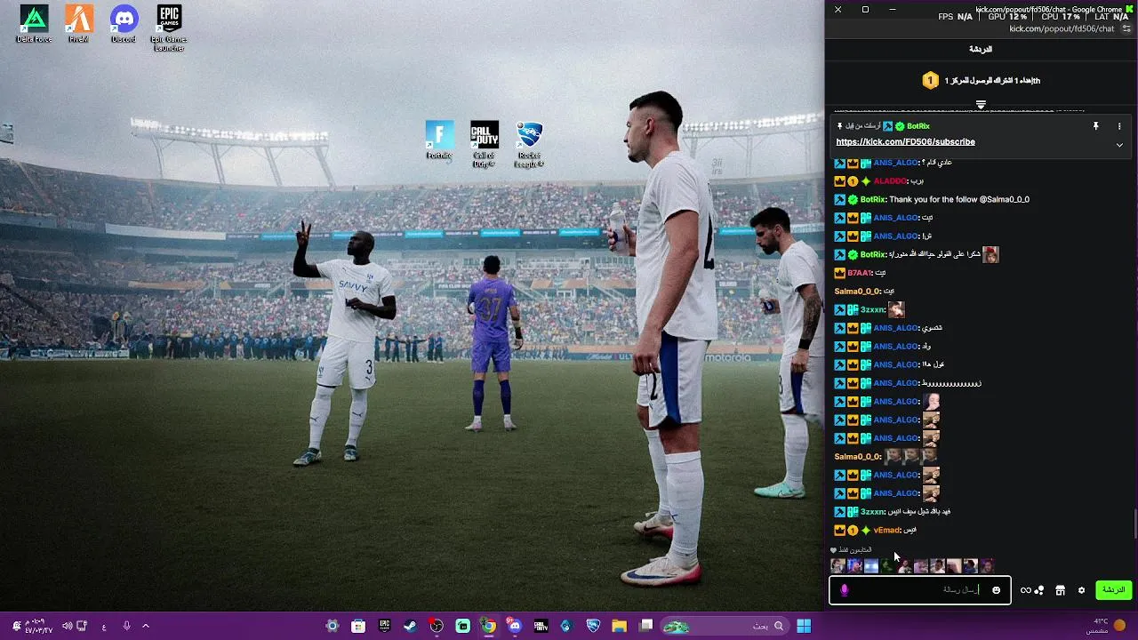Viewport: 1138px width, 640px height.
Task: Click the chat scrollbar thumb
Action: [1134, 524]
